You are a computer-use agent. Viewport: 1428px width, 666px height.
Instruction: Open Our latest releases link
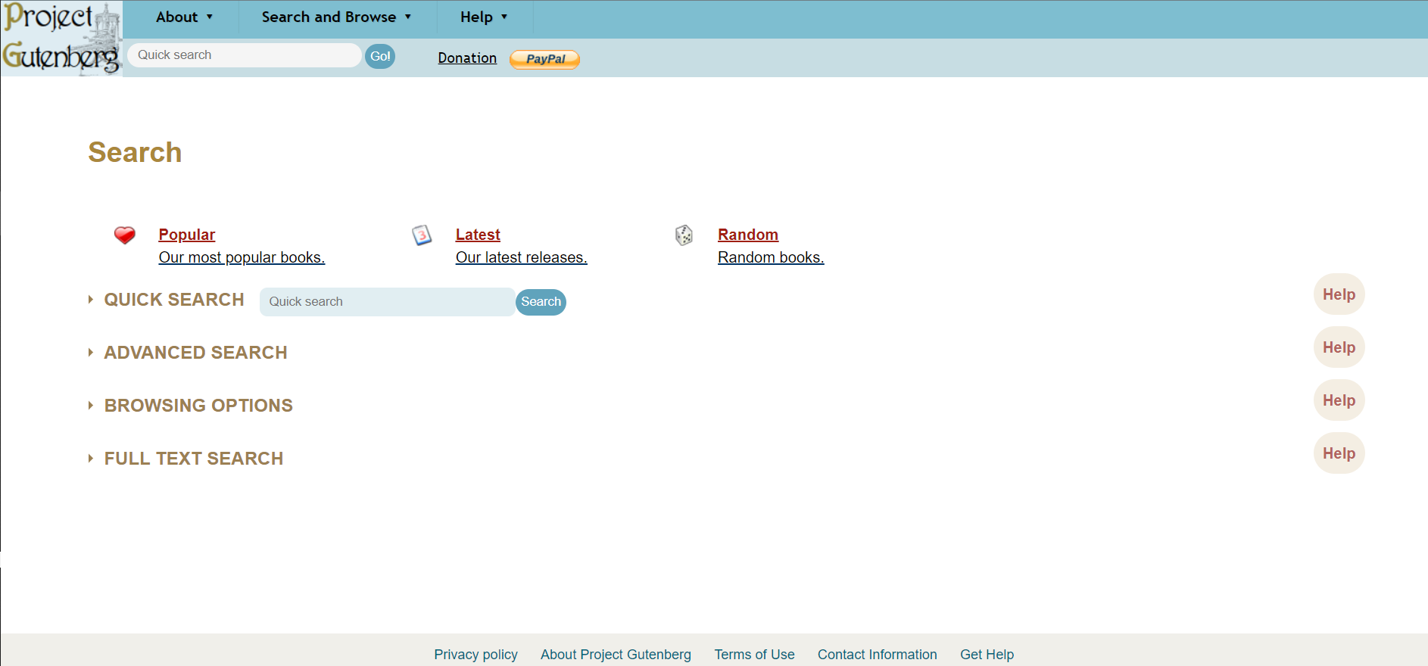pyautogui.click(x=521, y=258)
